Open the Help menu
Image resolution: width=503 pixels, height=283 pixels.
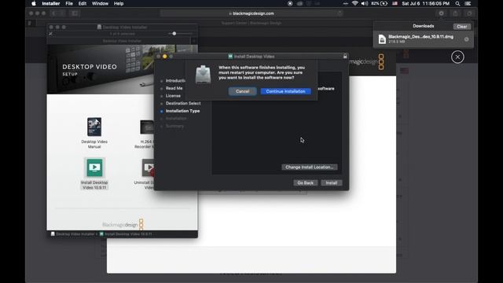119,3
